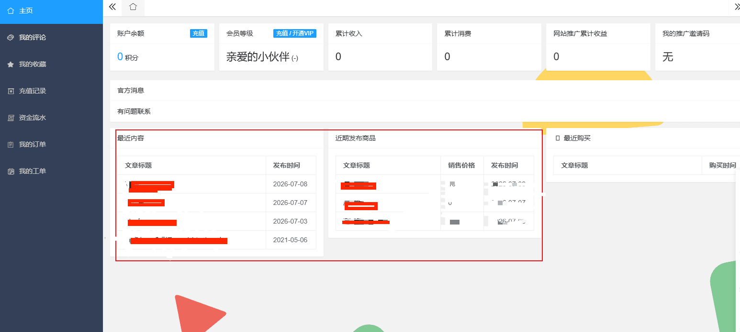This screenshot has height=332, width=740.
Task: Click the 无 invitation code value
Action: [x=668, y=57]
